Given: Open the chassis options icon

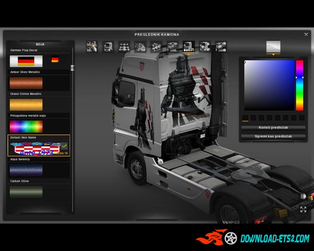Looking at the screenshot, I should tap(124, 46).
